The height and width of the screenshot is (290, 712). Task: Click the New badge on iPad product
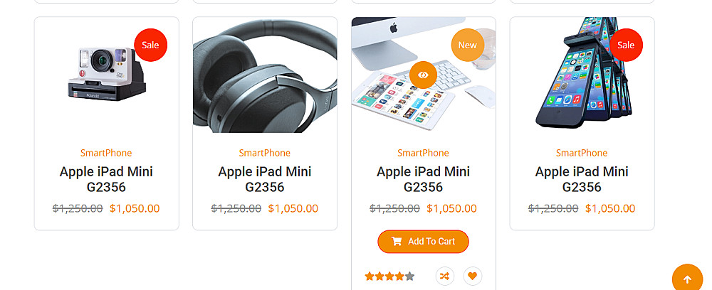pyautogui.click(x=467, y=45)
